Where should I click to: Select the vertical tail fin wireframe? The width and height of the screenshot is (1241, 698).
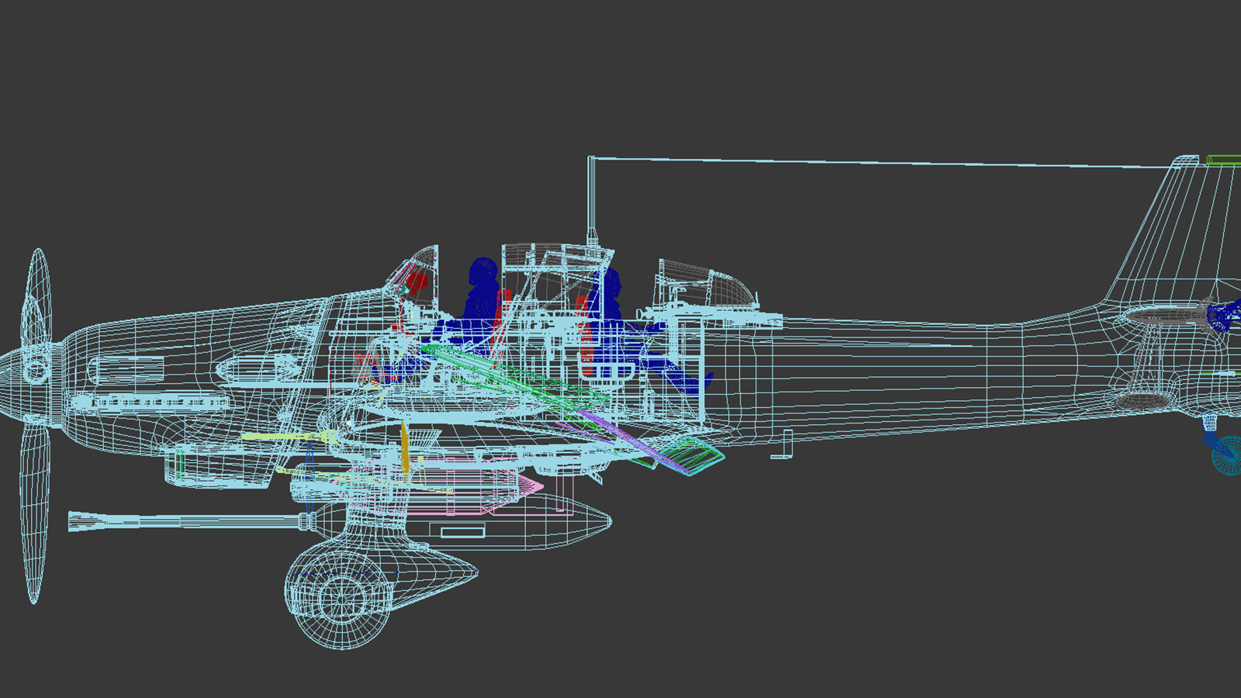pyautogui.click(x=1171, y=233)
